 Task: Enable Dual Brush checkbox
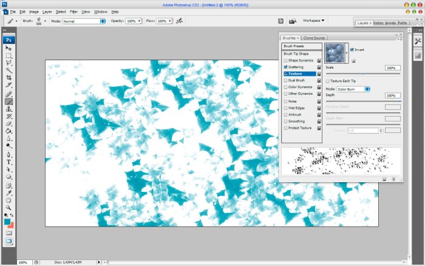pyautogui.click(x=285, y=80)
